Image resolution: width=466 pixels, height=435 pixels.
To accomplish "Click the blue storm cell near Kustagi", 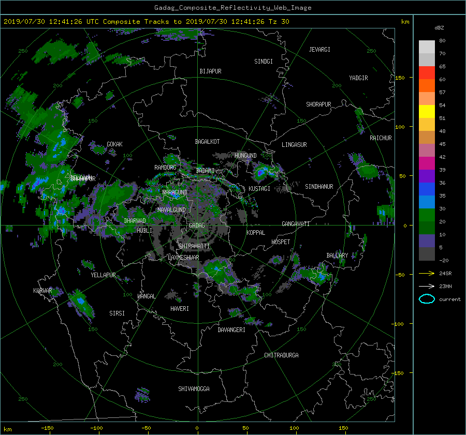I will (261, 172).
